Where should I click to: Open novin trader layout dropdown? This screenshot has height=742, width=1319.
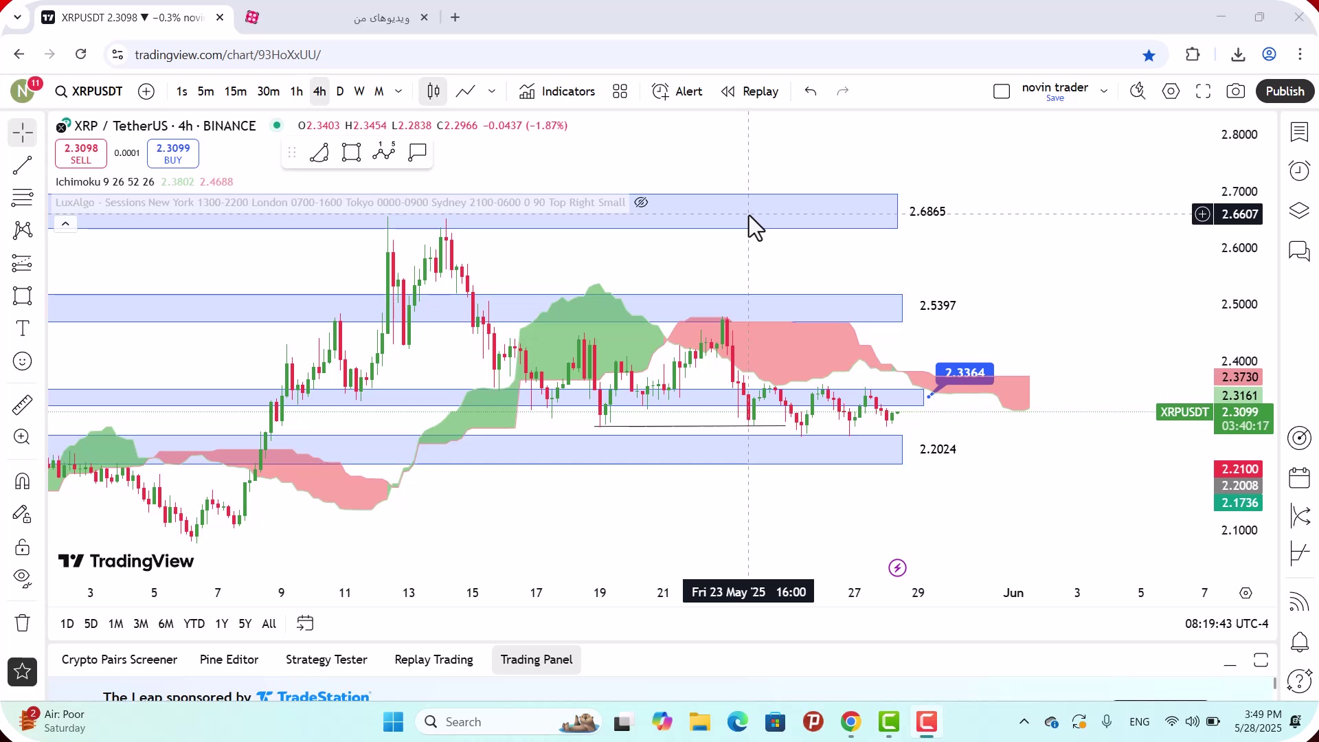[x=1104, y=91]
